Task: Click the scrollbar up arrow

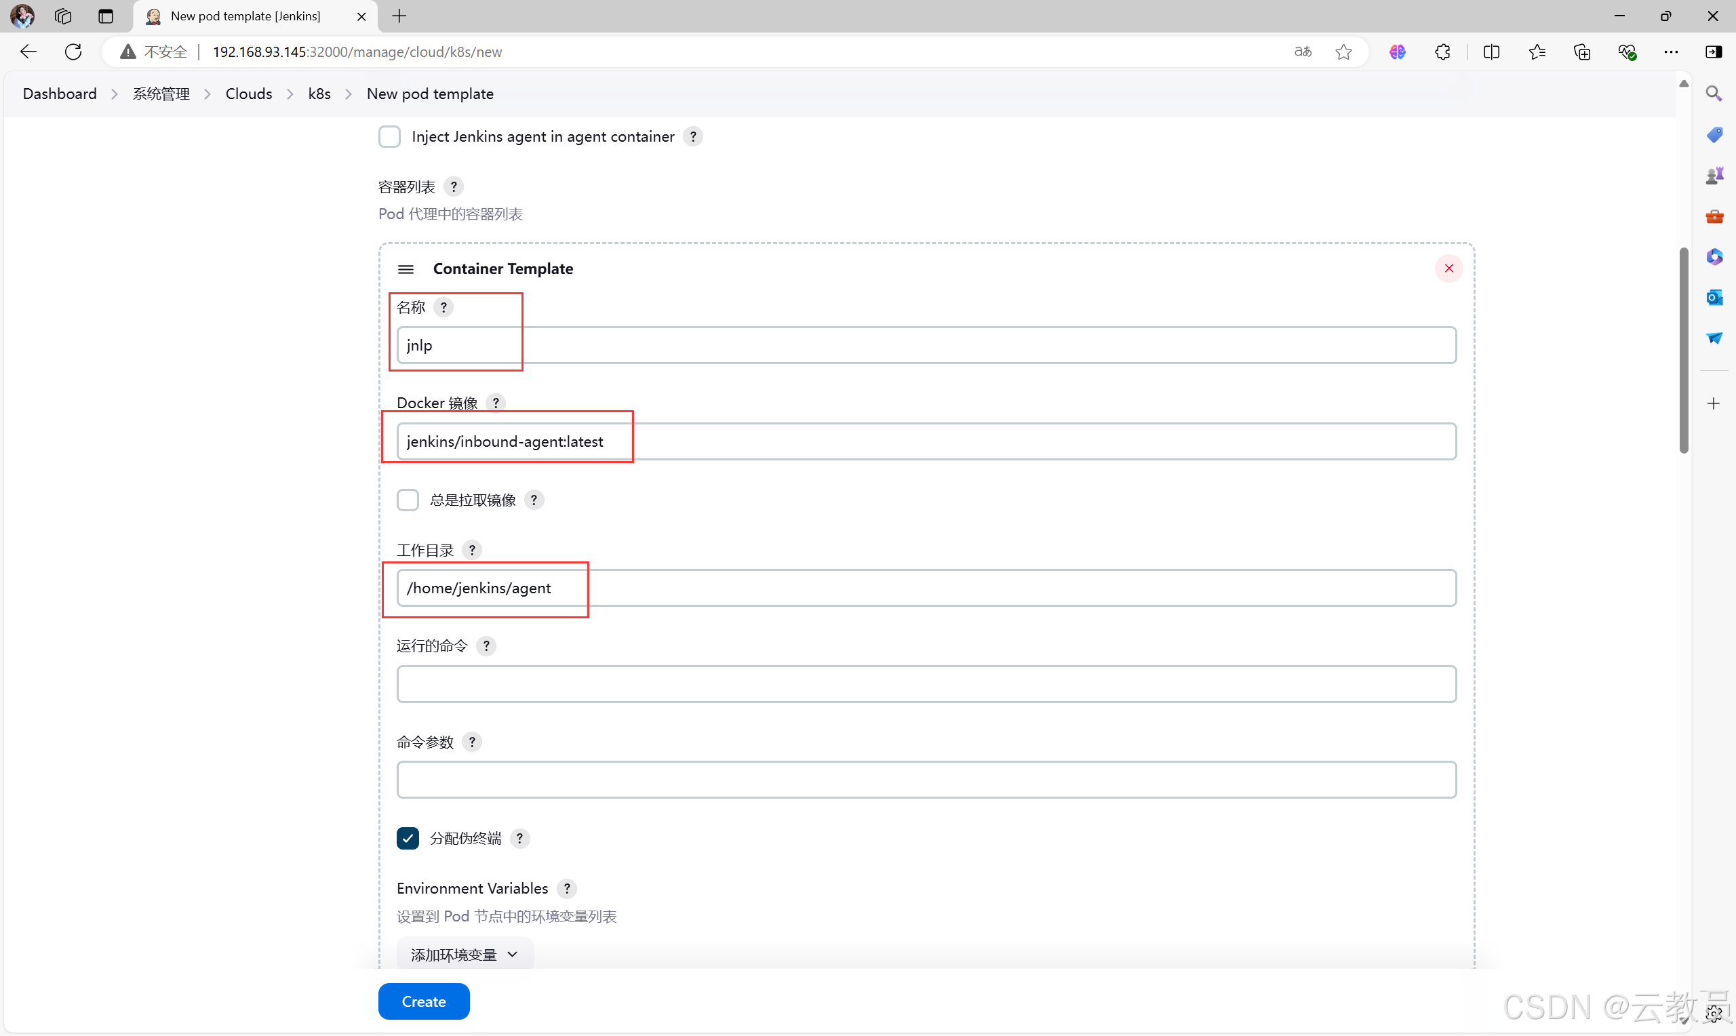Action: pyautogui.click(x=1684, y=84)
